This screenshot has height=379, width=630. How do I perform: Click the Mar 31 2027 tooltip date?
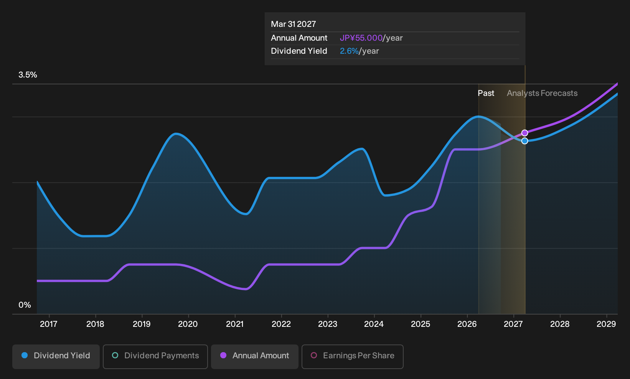pos(294,24)
